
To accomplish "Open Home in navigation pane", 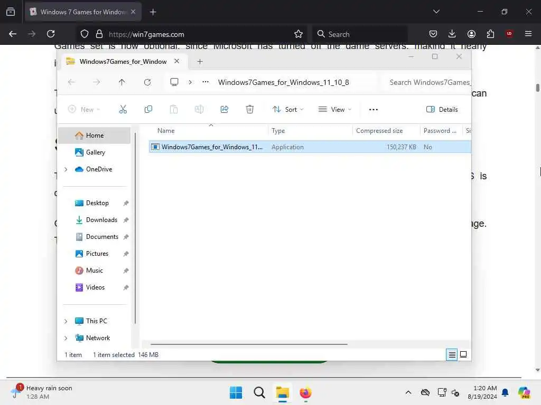I will (x=95, y=136).
